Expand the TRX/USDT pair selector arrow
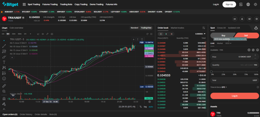 tap(23, 18)
